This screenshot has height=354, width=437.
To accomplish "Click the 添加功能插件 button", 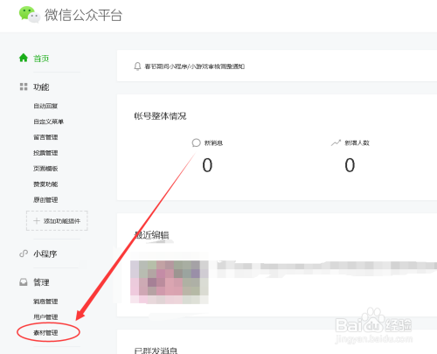I will [57, 221].
